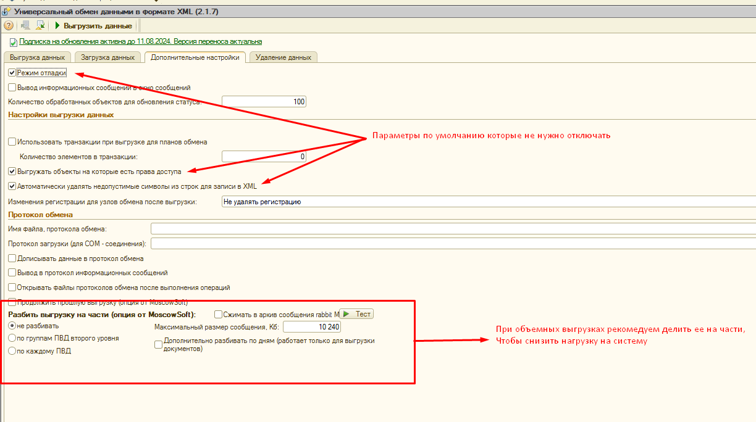Screen dimensions: 756x422
Task: Click the help question mark icon
Action: pos(9,25)
